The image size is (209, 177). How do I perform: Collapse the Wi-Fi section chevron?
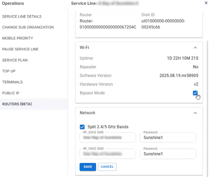(x=195, y=48)
